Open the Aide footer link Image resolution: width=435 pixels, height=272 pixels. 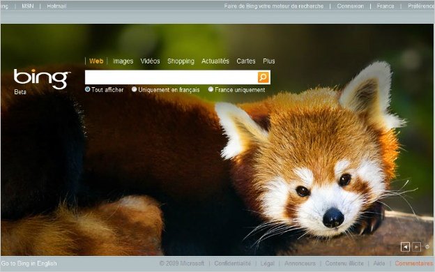coord(379,264)
